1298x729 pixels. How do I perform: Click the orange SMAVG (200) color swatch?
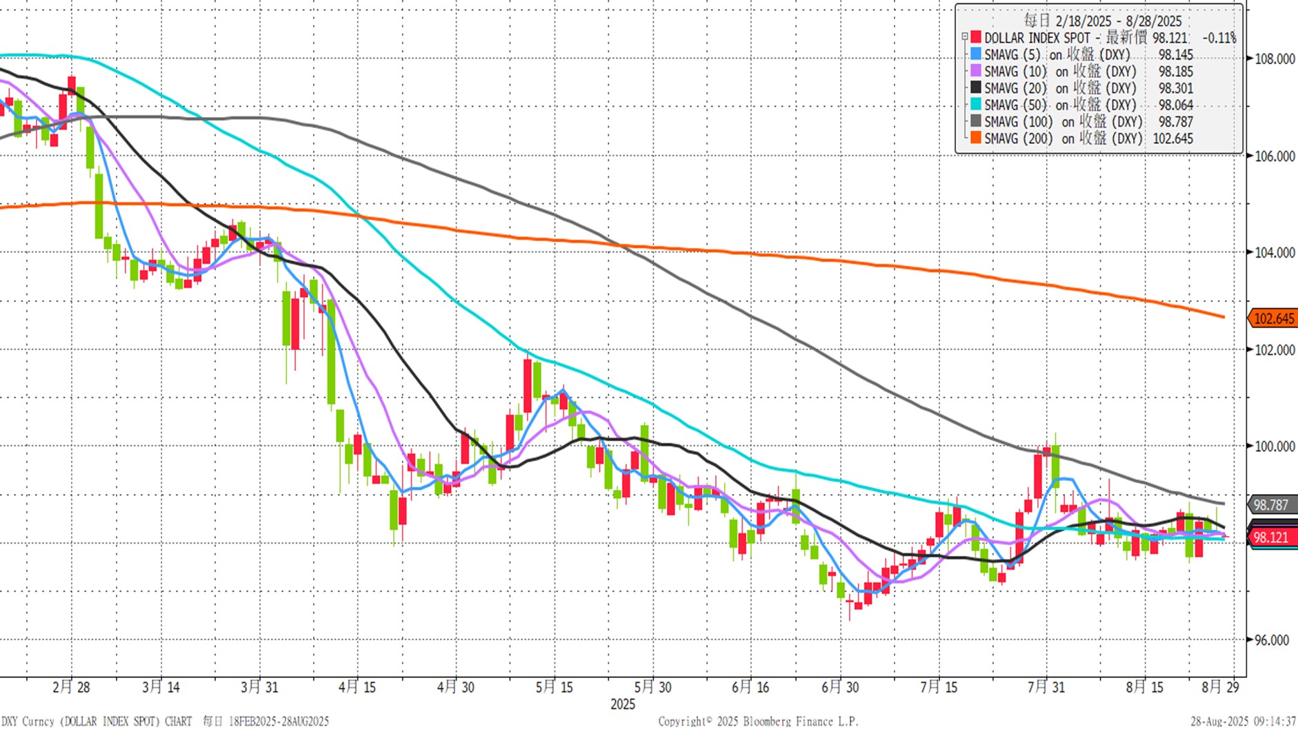point(976,138)
